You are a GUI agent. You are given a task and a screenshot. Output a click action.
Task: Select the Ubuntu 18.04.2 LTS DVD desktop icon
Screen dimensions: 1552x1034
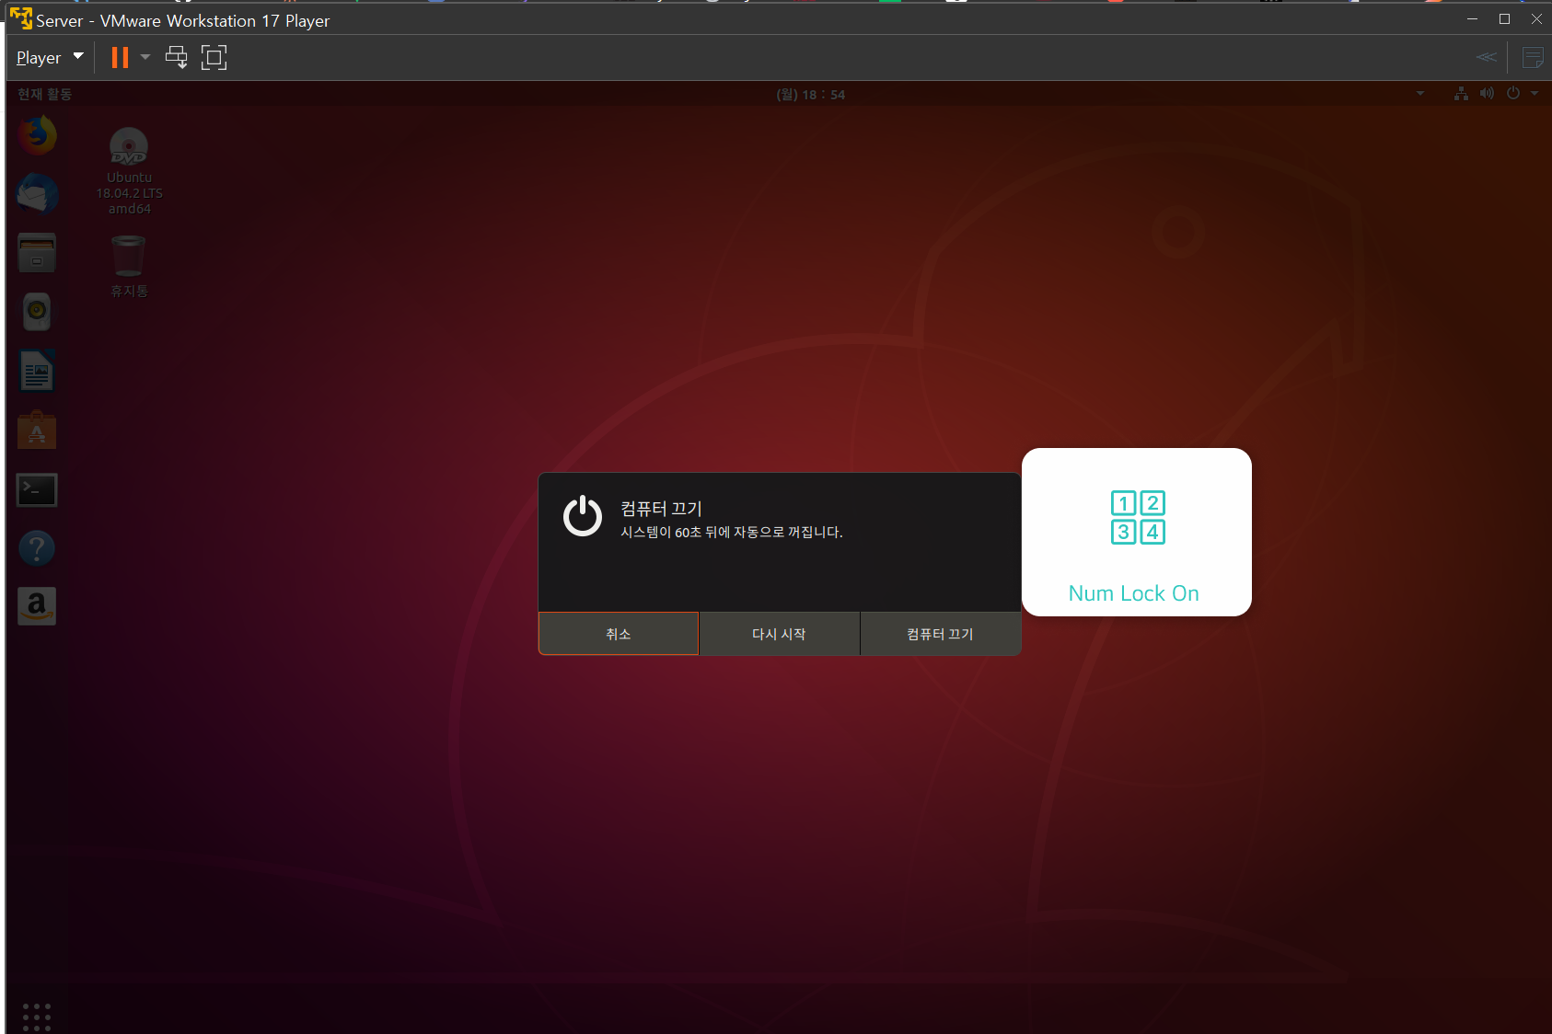point(129,171)
